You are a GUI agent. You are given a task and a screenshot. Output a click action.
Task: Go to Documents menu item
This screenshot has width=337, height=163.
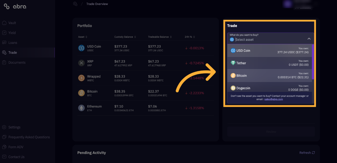point(17,62)
